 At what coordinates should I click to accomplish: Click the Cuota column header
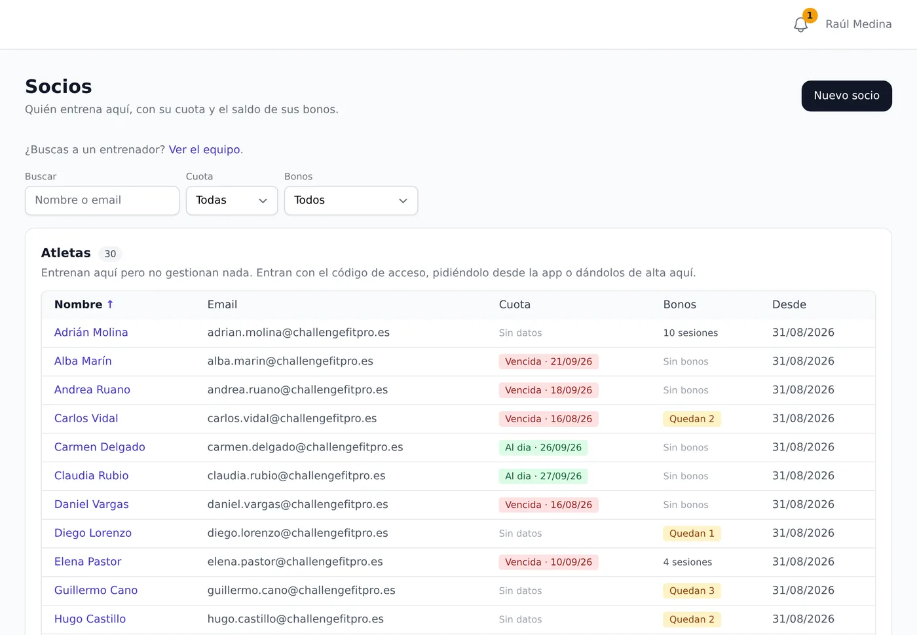click(515, 304)
